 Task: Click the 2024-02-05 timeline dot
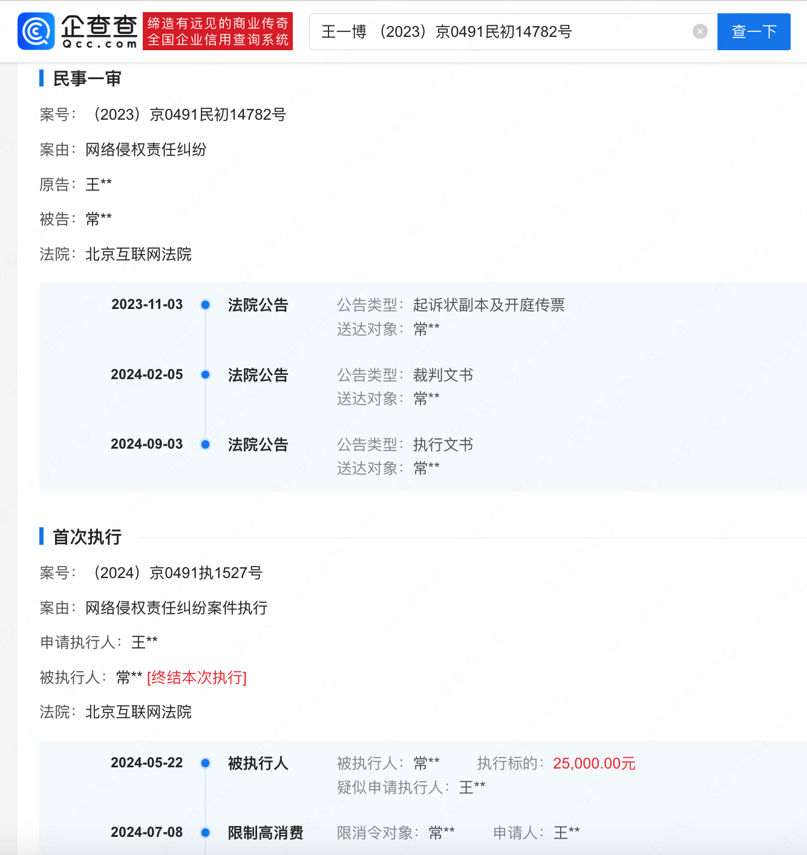[206, 375]
